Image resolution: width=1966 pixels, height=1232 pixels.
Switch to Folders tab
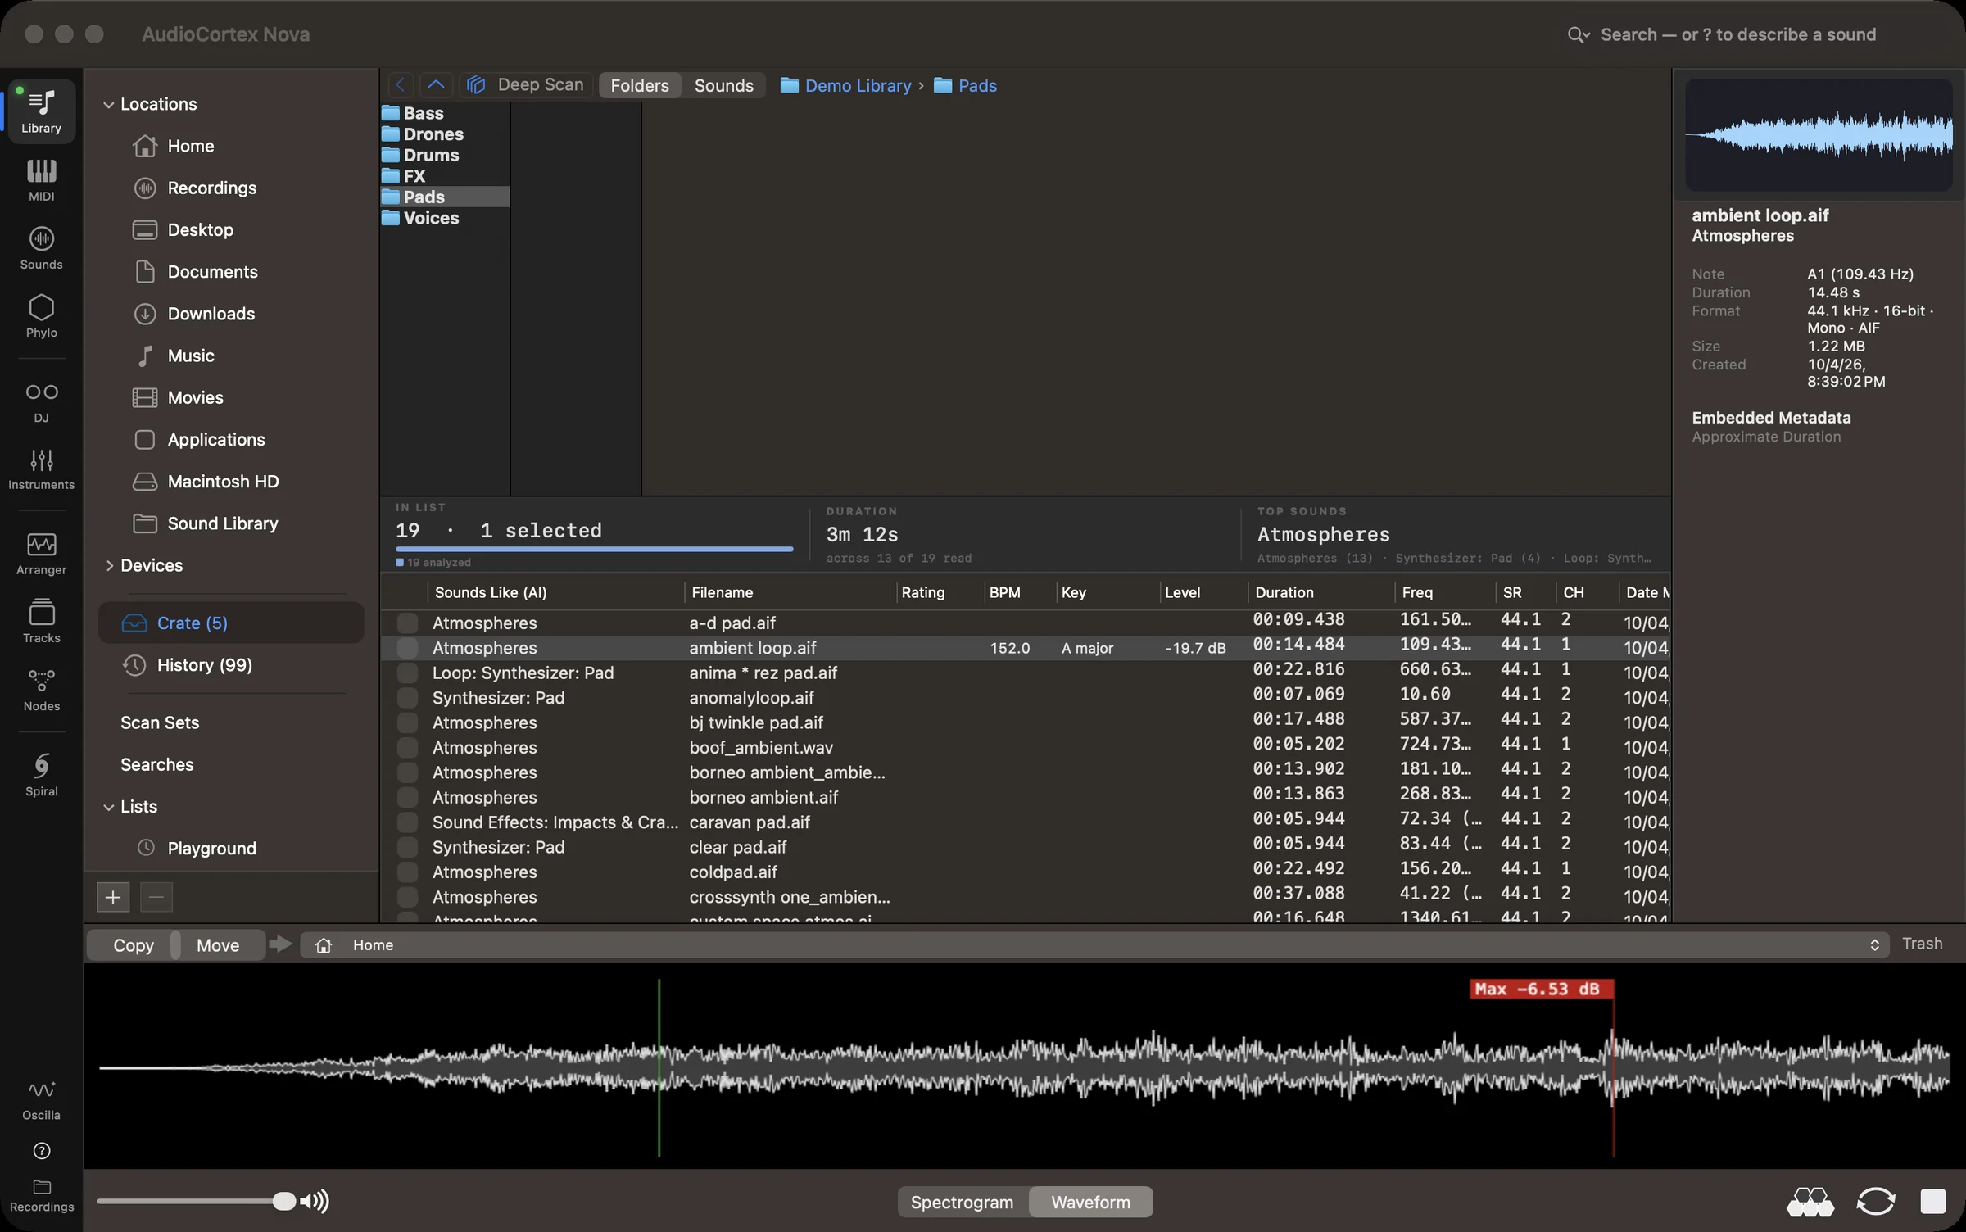tap(640, 85)
